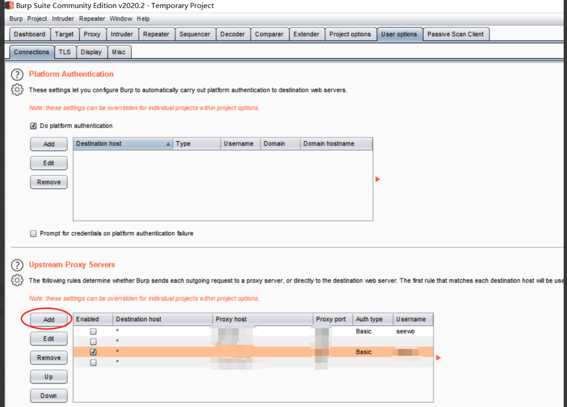This screenshot has height=407, width=567.
Task: Switch to the Dashboard tab
Action: coord(30,34)
